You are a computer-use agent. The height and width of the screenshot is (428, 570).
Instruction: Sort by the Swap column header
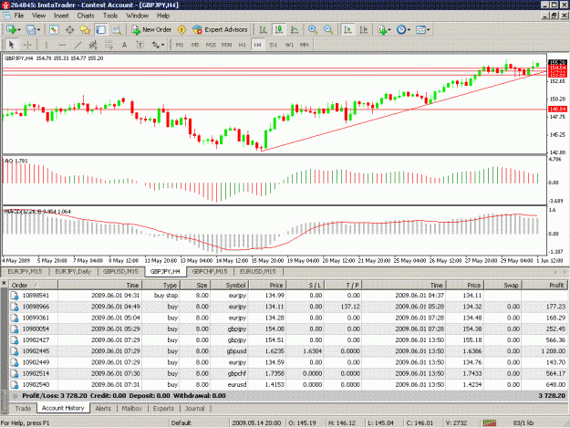503,286
